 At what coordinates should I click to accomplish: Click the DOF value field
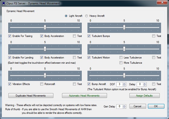click(119, 84)
